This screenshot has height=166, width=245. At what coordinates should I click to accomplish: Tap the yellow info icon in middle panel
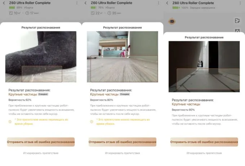[92, 121]
